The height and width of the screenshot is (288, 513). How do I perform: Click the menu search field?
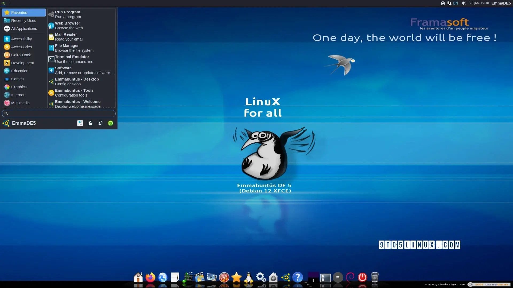coord(59,114)
